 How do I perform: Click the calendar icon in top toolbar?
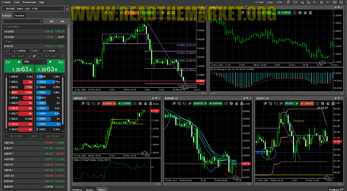coord(322,2)
